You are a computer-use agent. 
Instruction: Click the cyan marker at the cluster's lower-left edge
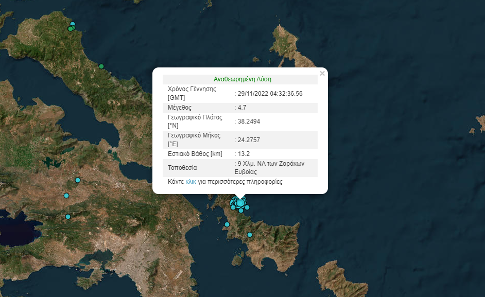pyautogui.click(x=233, y=207)
